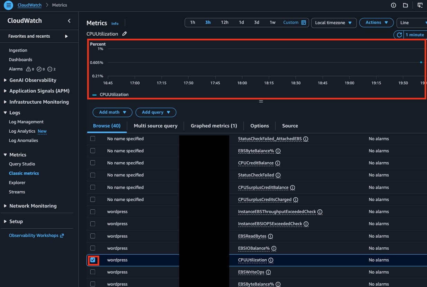Click the 1 minute refresh interval
Image resolution: width=427 pixels, height=287 pixels.
[x=415, y=35]
